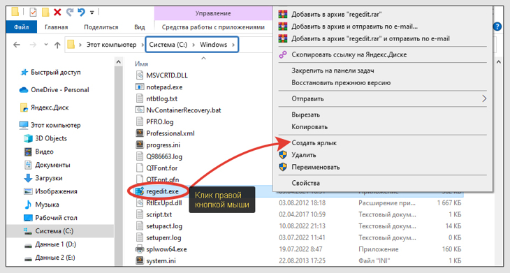Select the Professional.xml file icon
510x273 pixels.
[140, 133]
